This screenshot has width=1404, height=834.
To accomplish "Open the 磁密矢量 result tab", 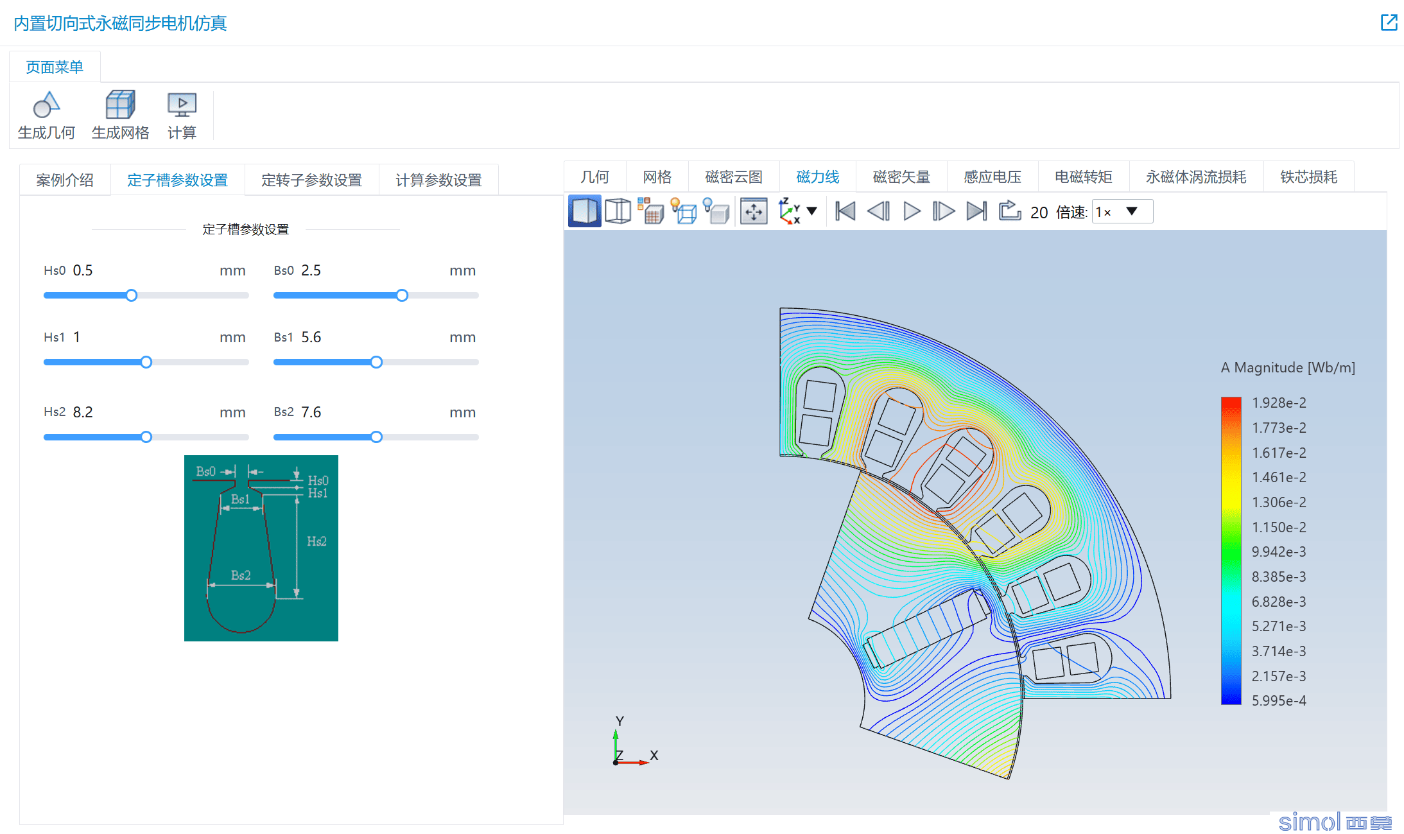I will click(x=901, y=177).
